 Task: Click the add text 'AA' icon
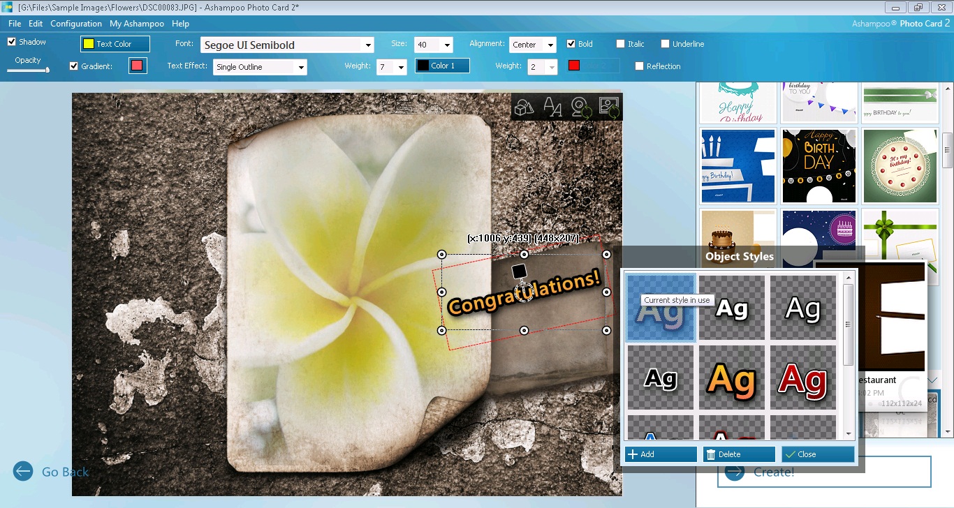click(x=552, y=107)
